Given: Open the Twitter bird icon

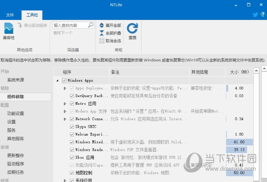Looking at the screenshot, I should point(255,14).
